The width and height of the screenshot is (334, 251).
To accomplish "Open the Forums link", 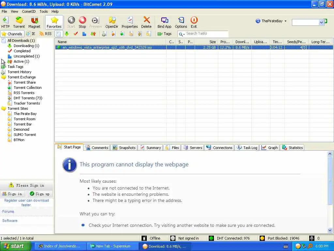I will 8,211.
